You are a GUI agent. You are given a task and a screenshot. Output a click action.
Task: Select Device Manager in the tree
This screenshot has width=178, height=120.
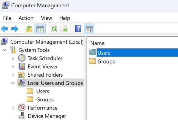(47, 116)
